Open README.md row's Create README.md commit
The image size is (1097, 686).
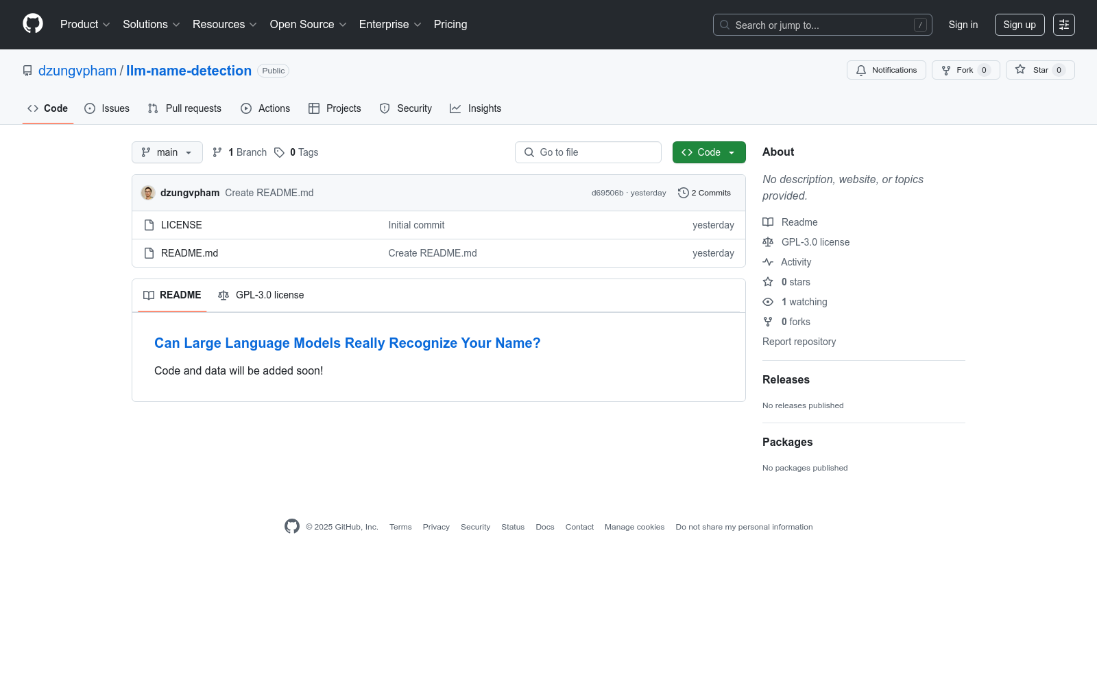click(433, 253)
